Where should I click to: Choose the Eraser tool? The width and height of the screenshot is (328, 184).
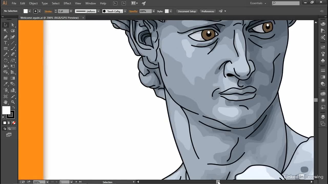click(13, 54)
